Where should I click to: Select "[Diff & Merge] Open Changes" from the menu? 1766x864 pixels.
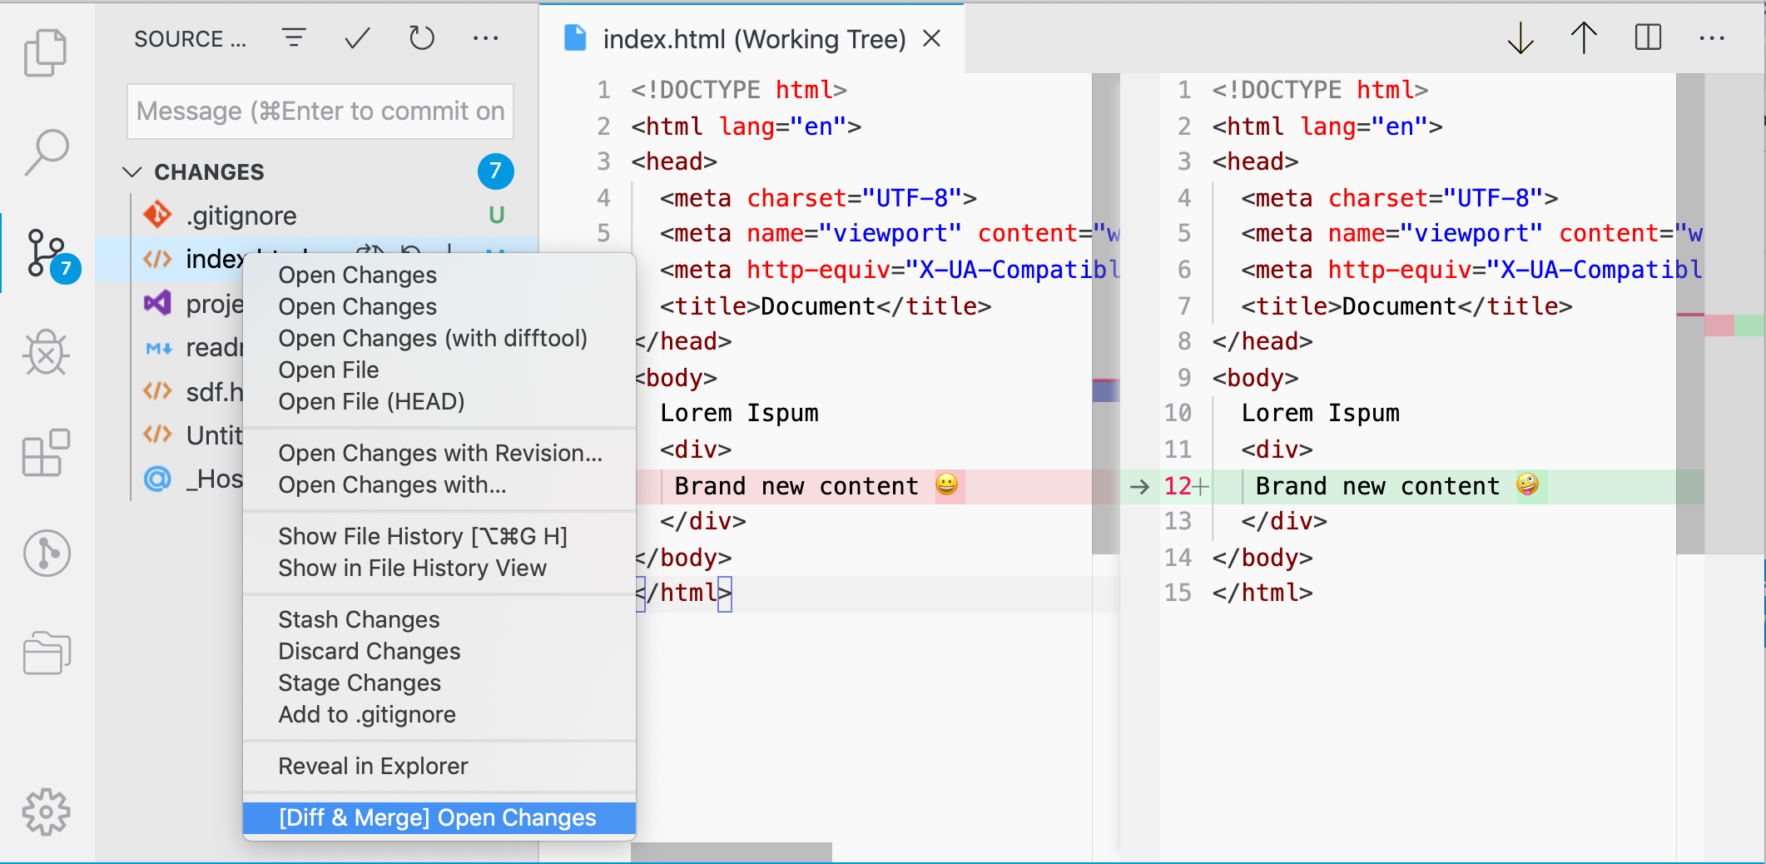tap(438, 817)
